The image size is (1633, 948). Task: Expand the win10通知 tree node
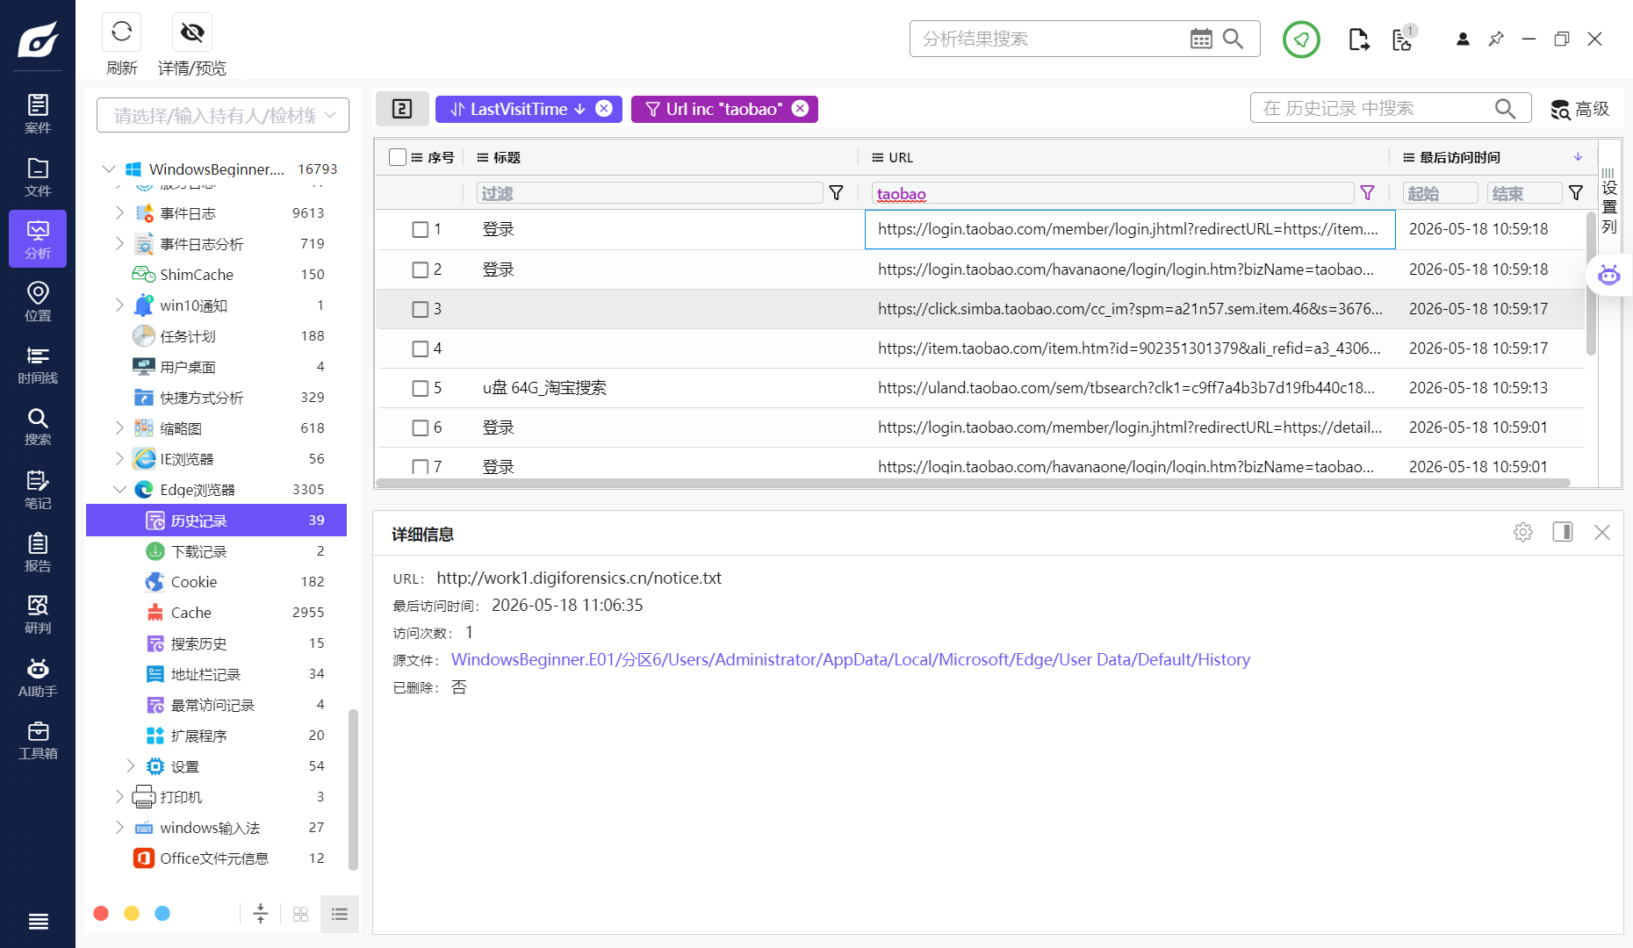pos(119,305)
